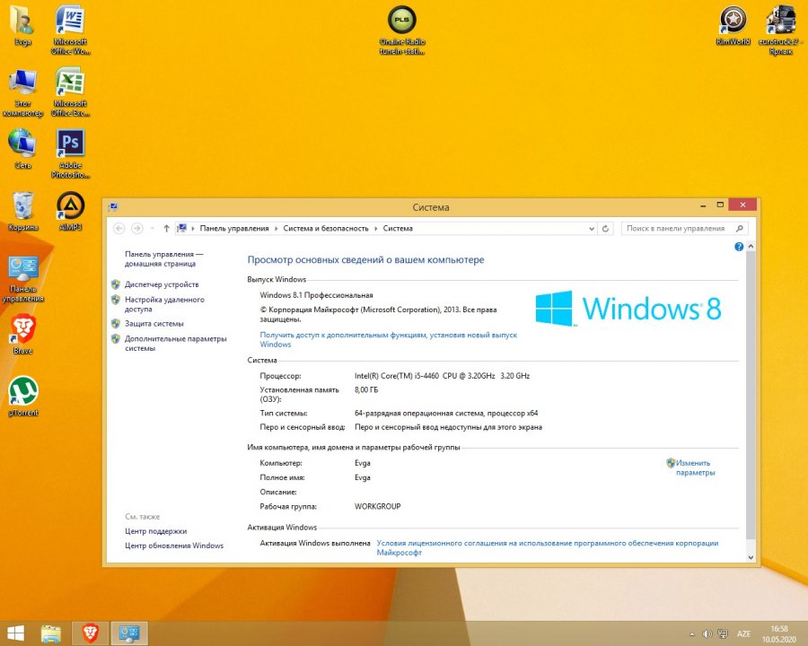Image resolution: width=808 pixels, height=646 pixels.
Task: Open Brave browser from the taskbar
Action: click(92, 633)
